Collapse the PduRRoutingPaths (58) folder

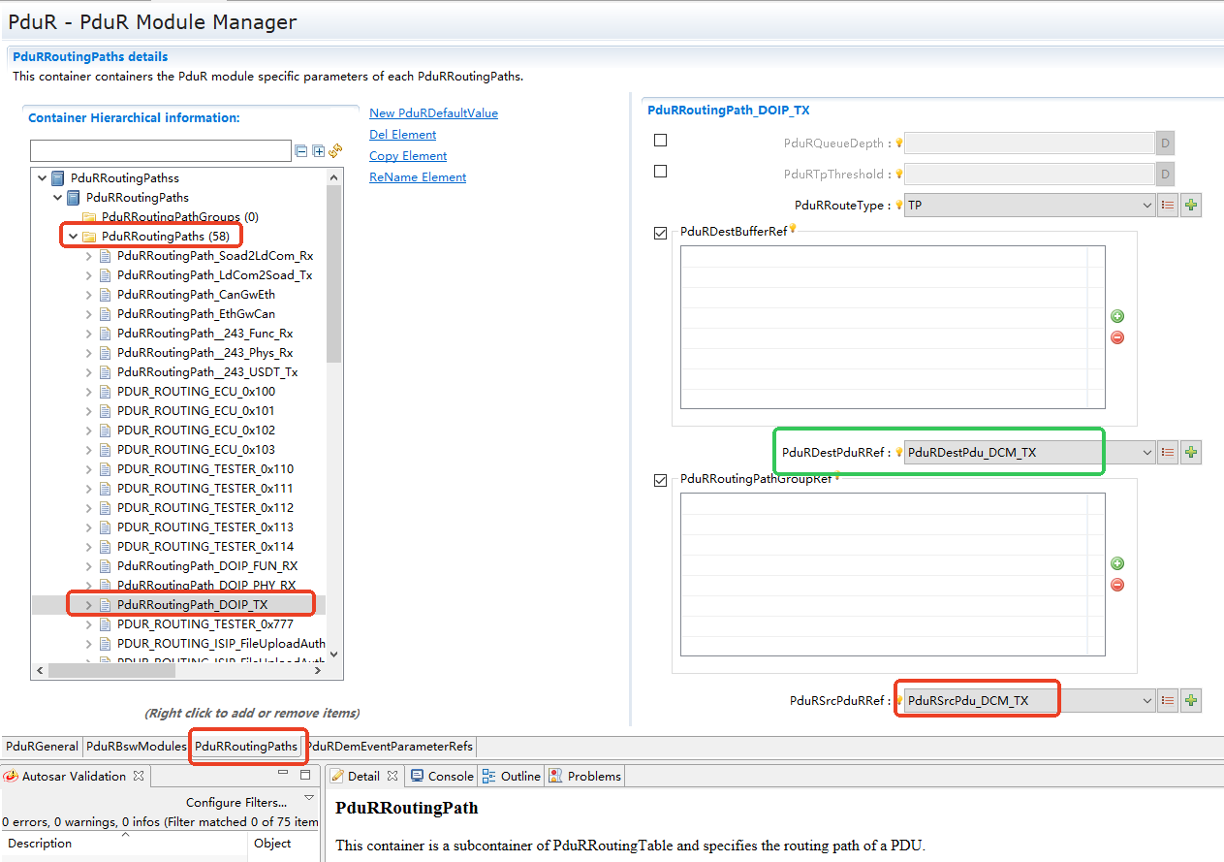click(73, 236)
